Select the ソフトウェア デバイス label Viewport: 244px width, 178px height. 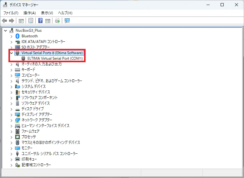[36, 103]
